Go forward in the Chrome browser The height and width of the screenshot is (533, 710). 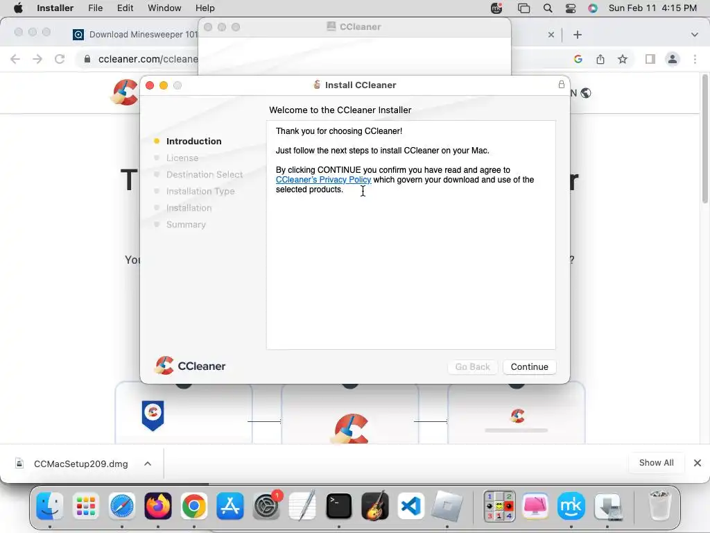(x=37, y=59)
